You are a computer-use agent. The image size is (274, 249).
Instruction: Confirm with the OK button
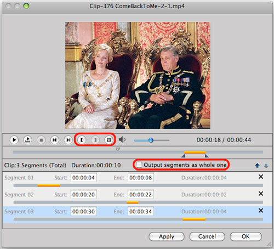pos(246,236)
